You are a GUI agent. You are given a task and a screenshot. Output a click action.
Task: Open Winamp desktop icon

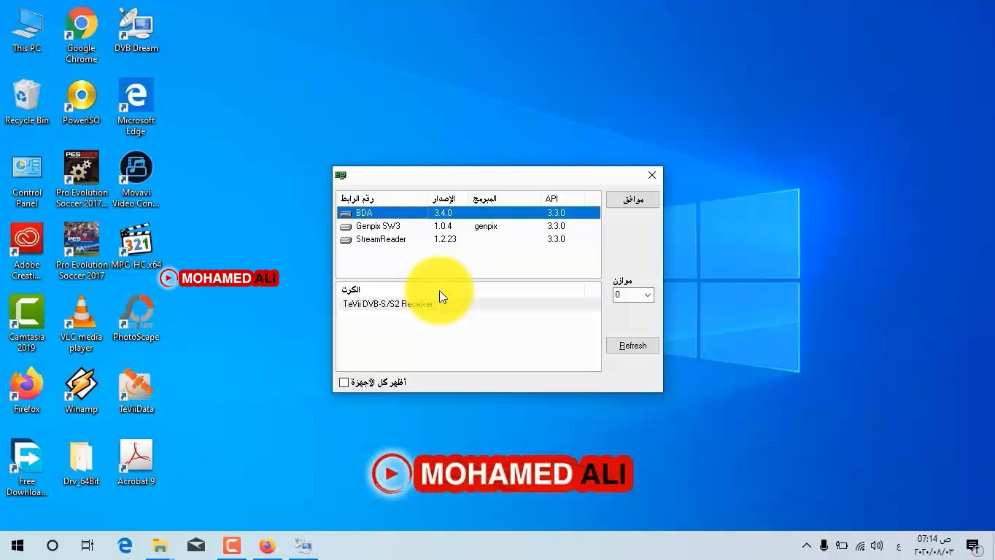click(x=81, y=392)
